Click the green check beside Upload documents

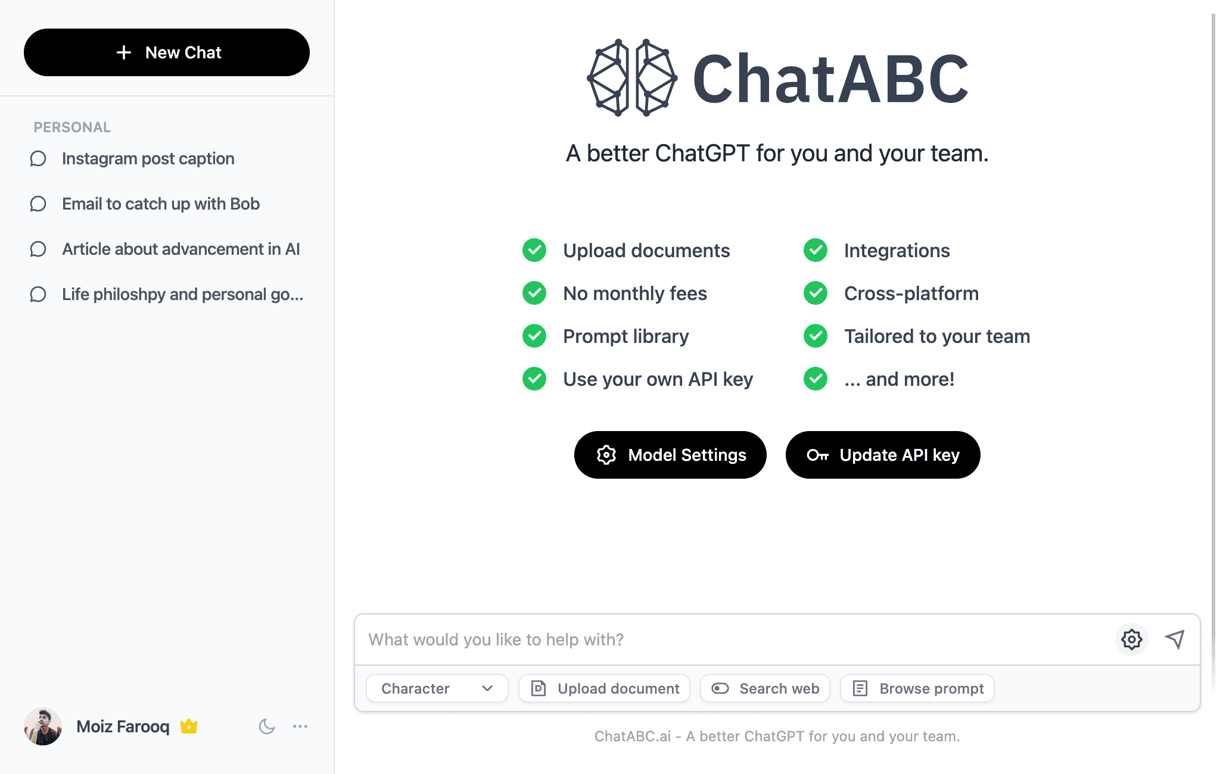coord(534,251)
